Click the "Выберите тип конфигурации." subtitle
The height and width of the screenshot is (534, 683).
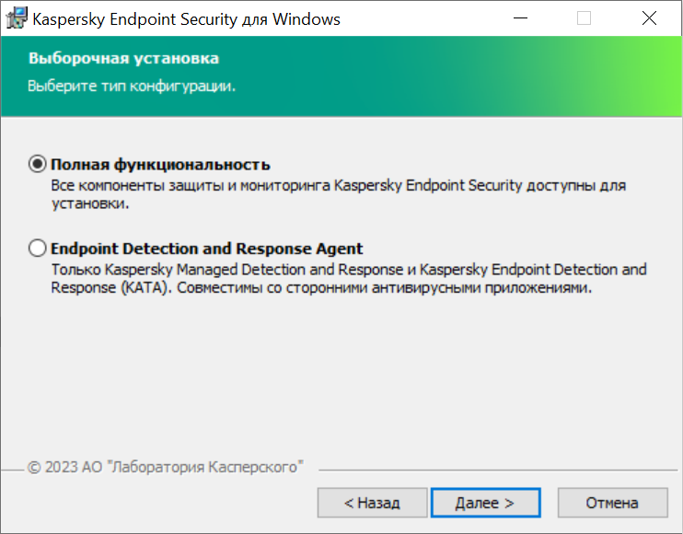coord(132,87)
